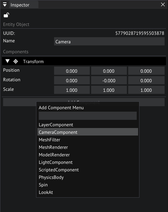
Task: Click the Scale label
Action: (9, 89)
